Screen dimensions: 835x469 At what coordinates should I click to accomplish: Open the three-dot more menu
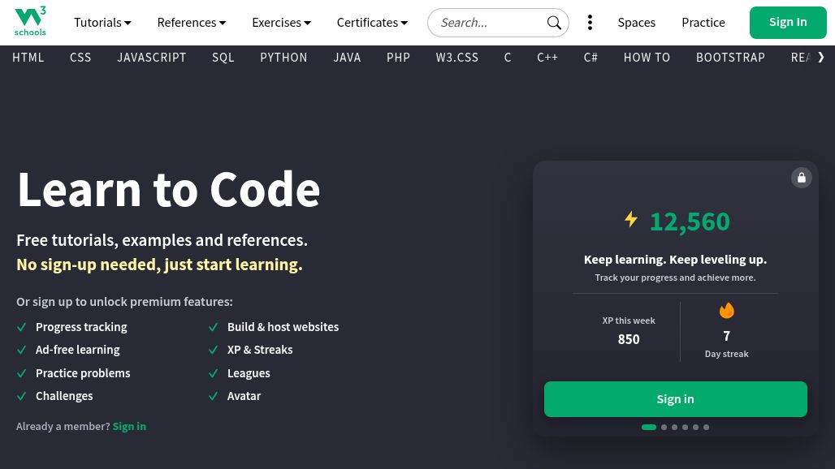point(590,23)
